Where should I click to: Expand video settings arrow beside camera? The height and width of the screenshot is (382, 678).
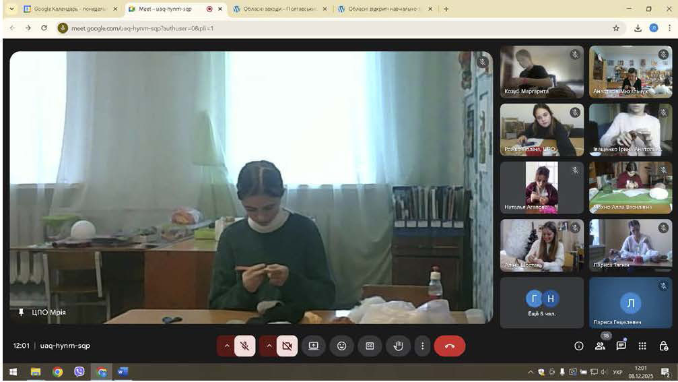tap(269, 346)
